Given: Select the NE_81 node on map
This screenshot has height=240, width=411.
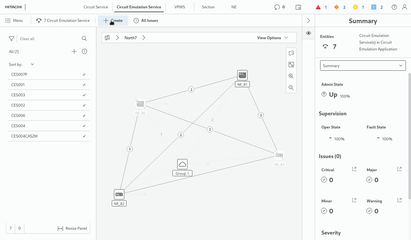Looking at the screenshot, I should coord(242,76).
